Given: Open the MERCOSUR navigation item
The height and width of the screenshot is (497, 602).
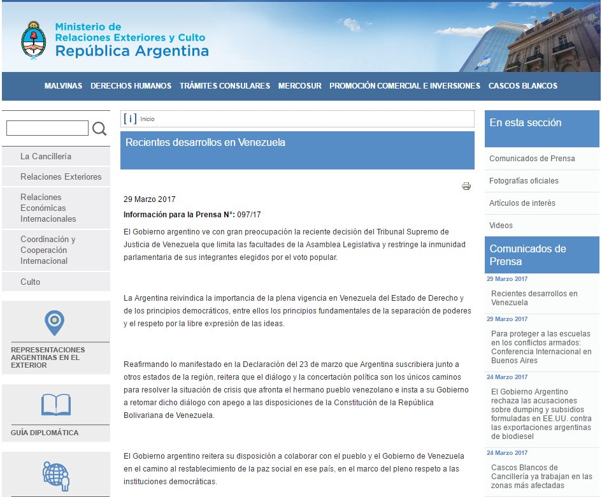Looking at the screenshot, I should point(299,86).
